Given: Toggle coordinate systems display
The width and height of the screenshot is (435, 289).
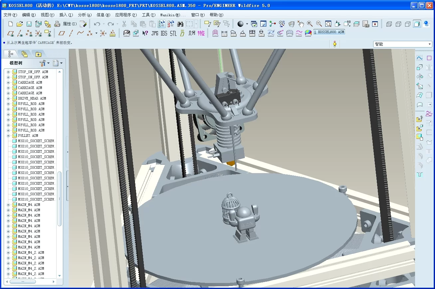Looking at the screenshot, I should 39,33.
